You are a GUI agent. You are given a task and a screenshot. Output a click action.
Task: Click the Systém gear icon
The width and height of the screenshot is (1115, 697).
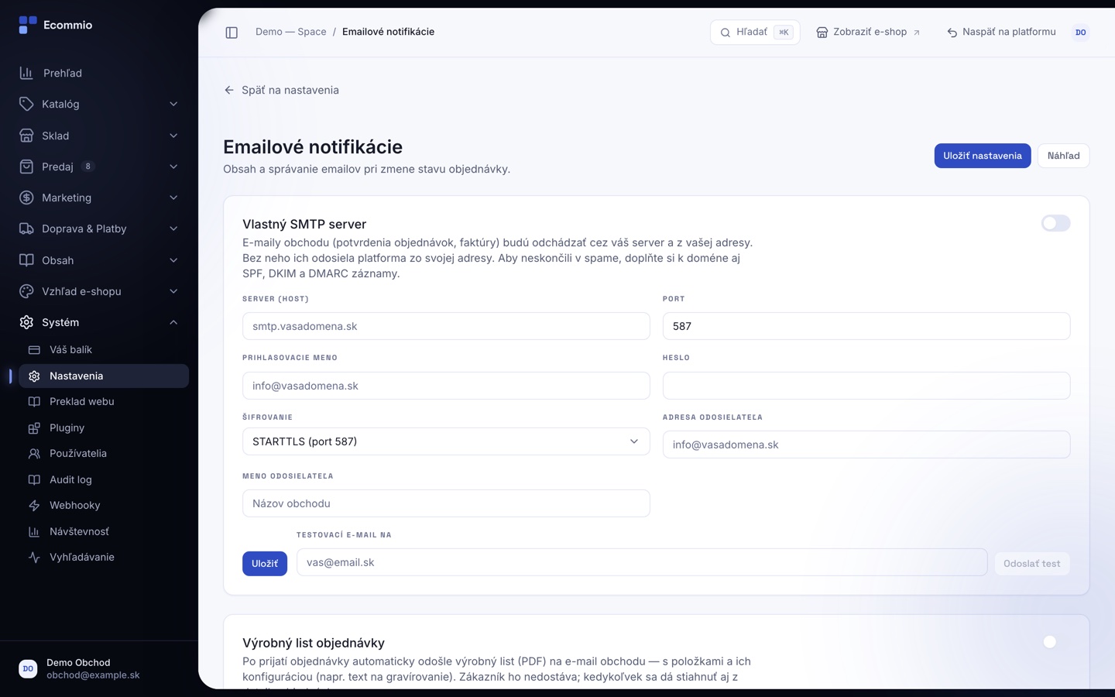coord(26,322)
